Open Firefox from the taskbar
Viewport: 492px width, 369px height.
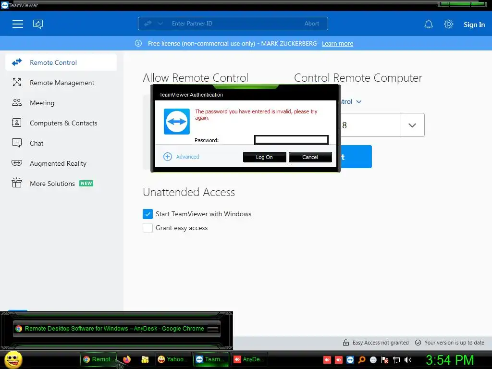(x=127, y=359)
